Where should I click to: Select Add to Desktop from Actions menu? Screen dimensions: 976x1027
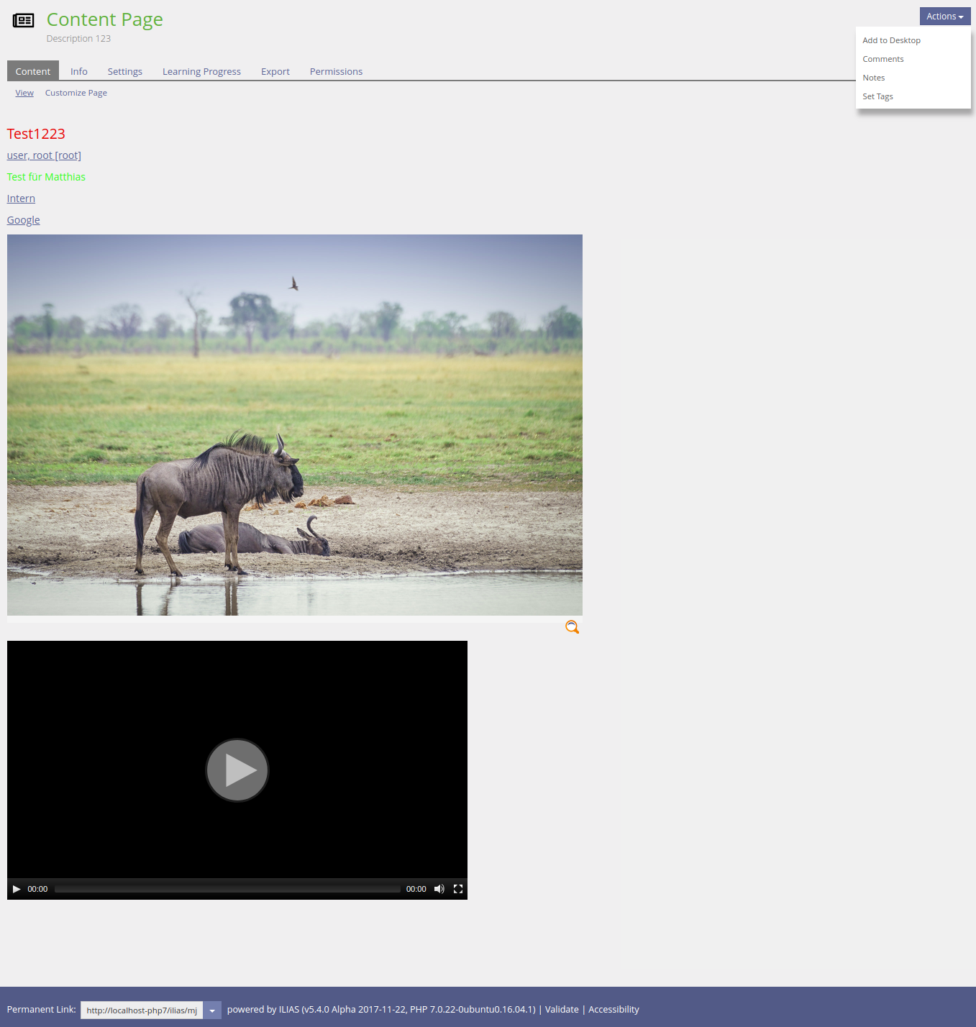pos(891,40)
